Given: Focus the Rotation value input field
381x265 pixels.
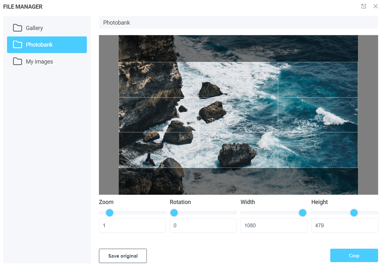Looking at the screenshot, I should pyautogui.click(x=203, y=225).
